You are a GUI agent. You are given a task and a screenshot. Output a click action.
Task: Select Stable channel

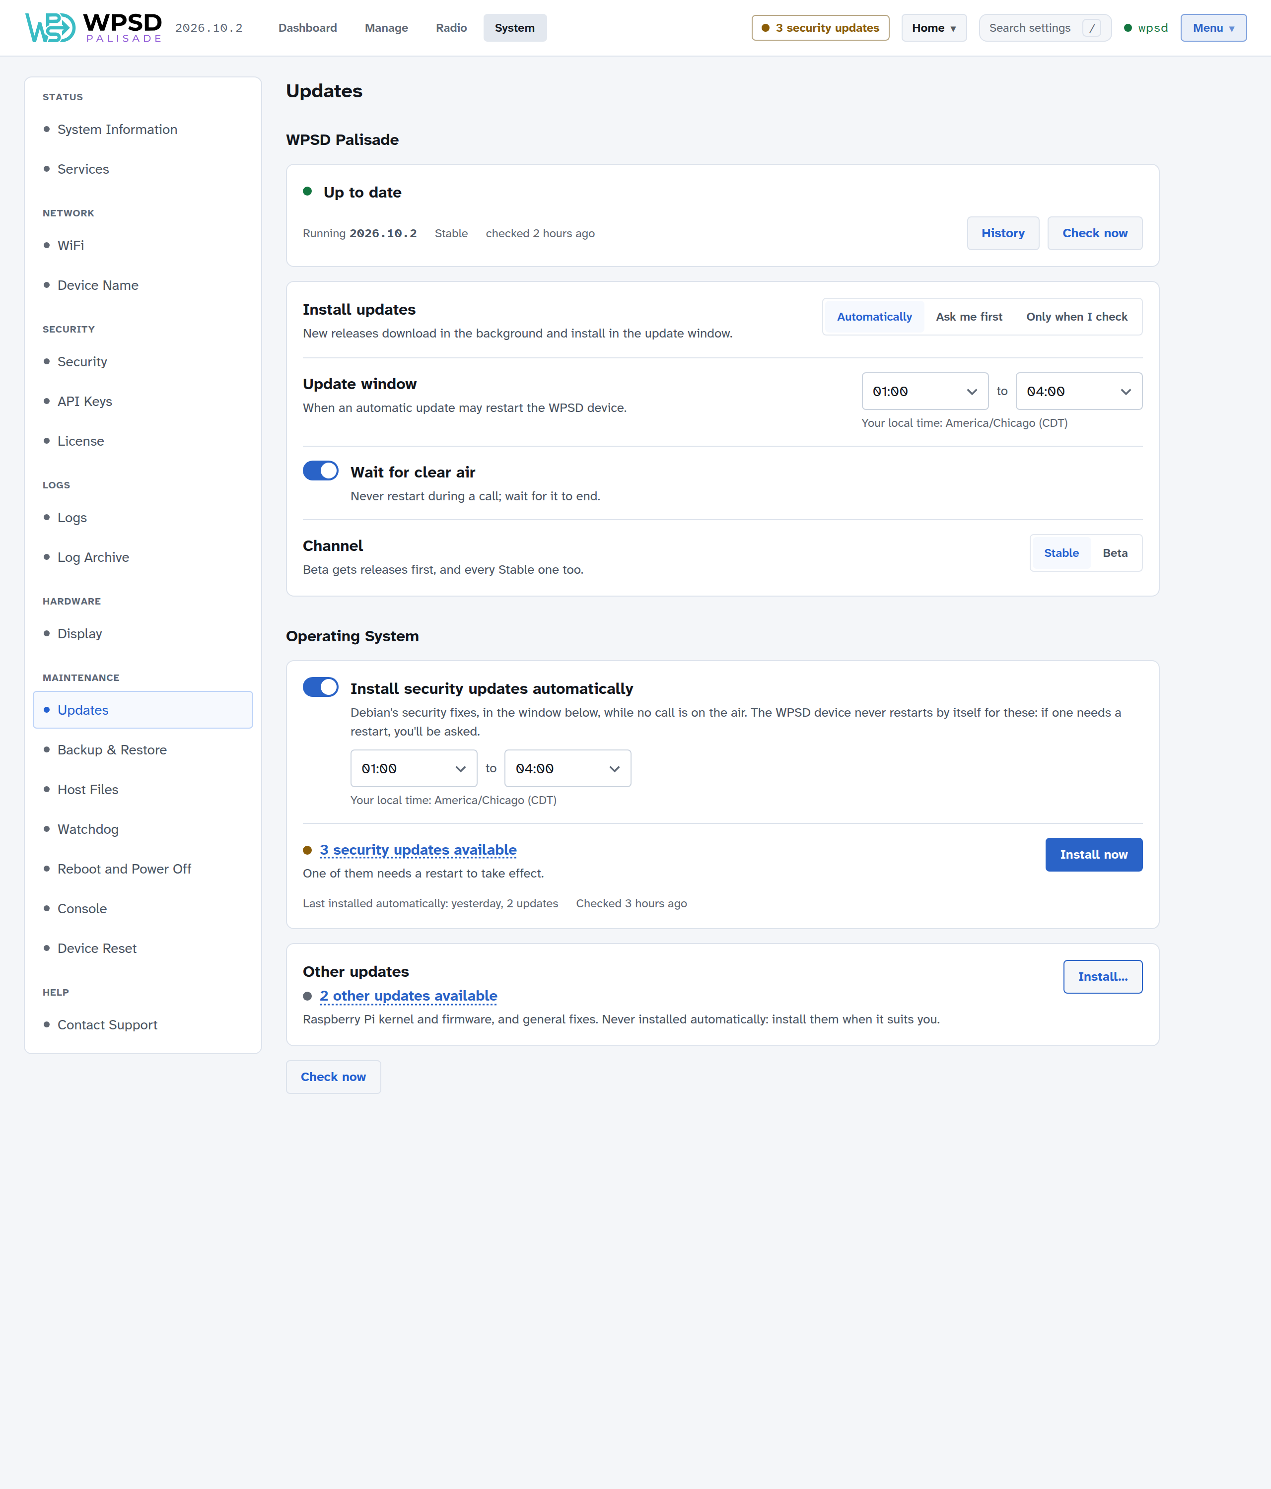(1061, 552)
